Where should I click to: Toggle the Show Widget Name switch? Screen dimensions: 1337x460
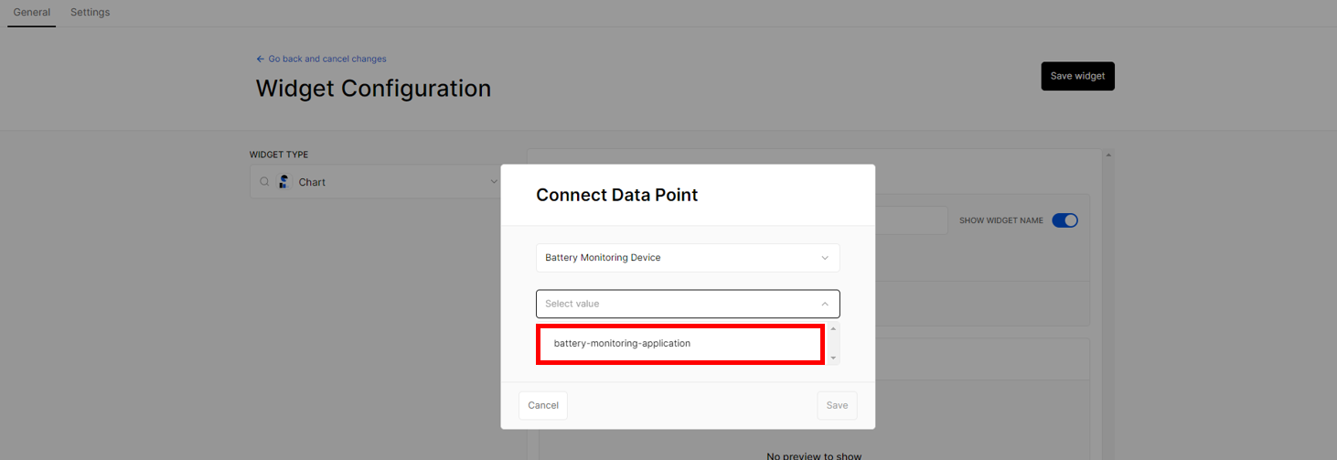click(x=1065, y=220)
